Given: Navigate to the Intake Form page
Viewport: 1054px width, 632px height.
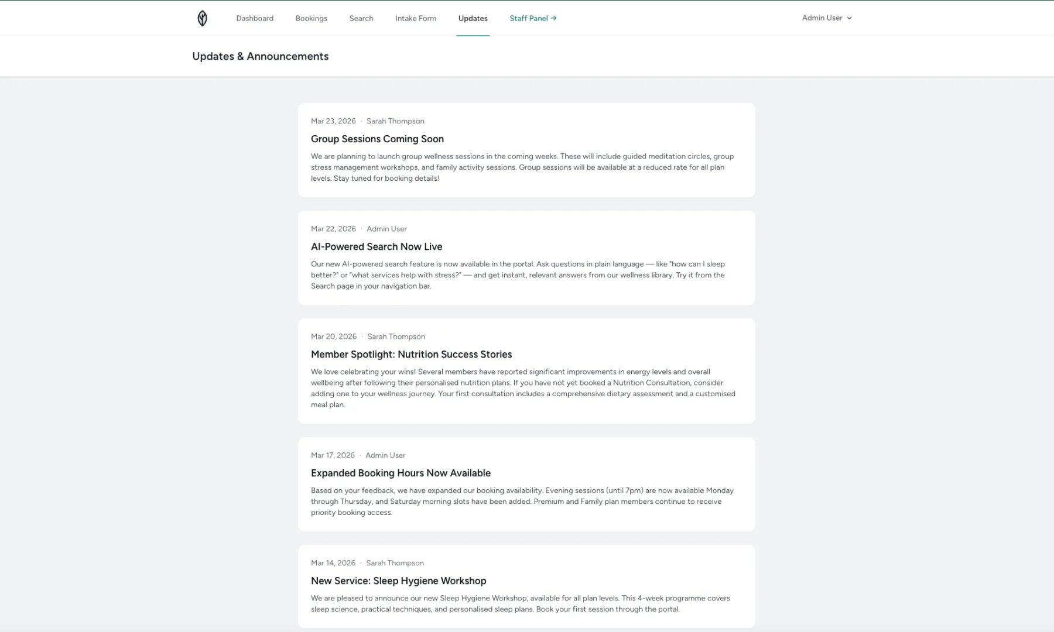Looking at the screenshot, I should pyautogui.click(x=416, y=18).
